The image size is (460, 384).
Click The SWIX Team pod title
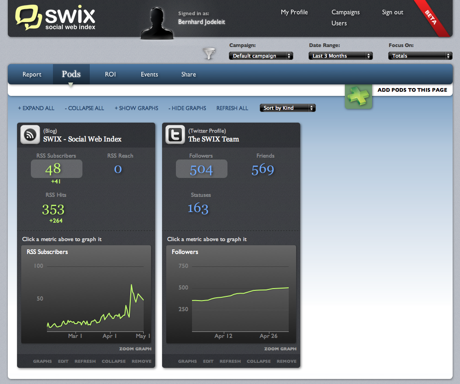pos(214,139)
